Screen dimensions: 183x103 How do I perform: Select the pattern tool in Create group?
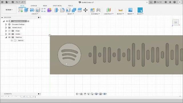point(43,10)
